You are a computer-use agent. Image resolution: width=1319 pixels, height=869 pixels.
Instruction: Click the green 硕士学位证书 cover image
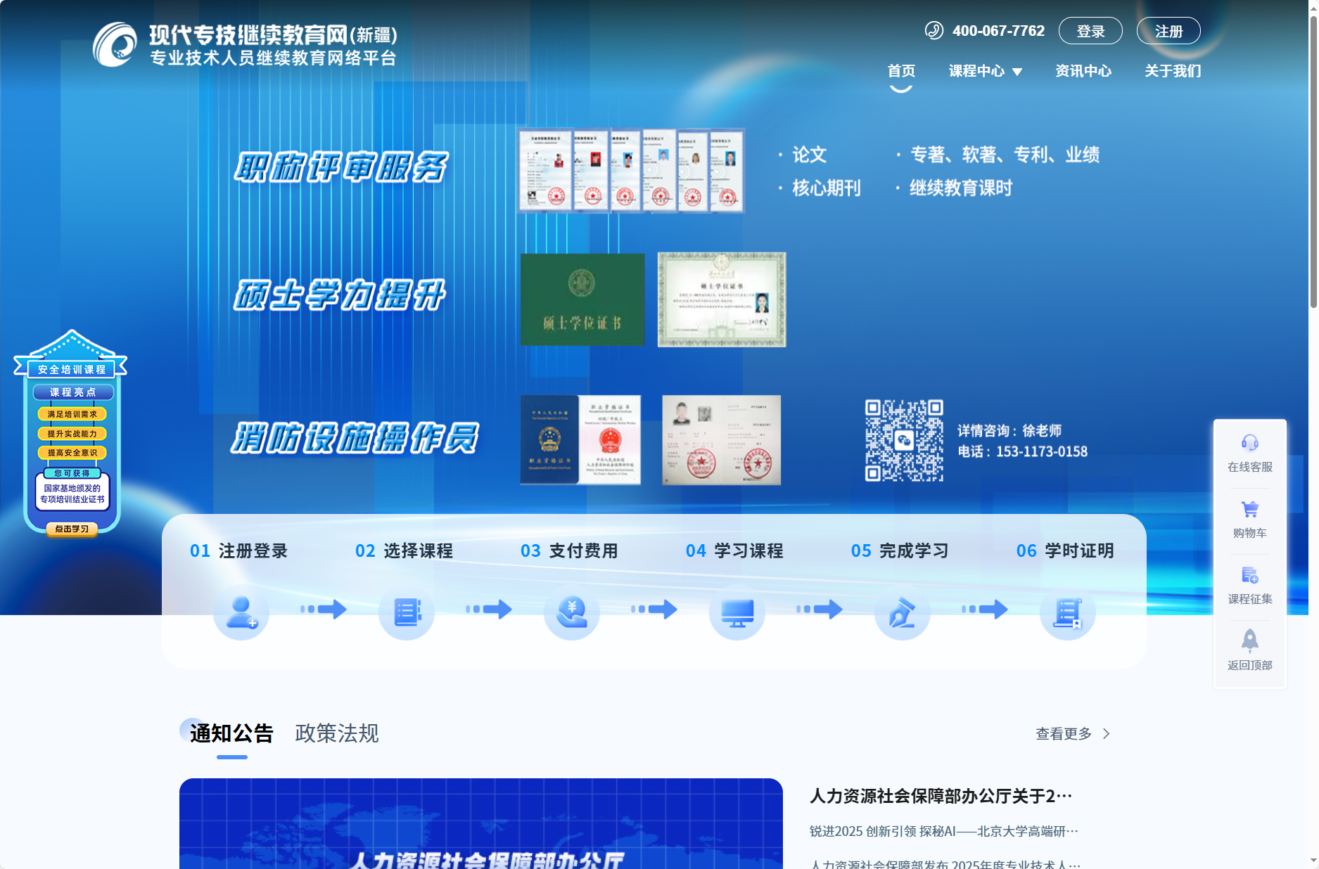click(x=582, y=300)
